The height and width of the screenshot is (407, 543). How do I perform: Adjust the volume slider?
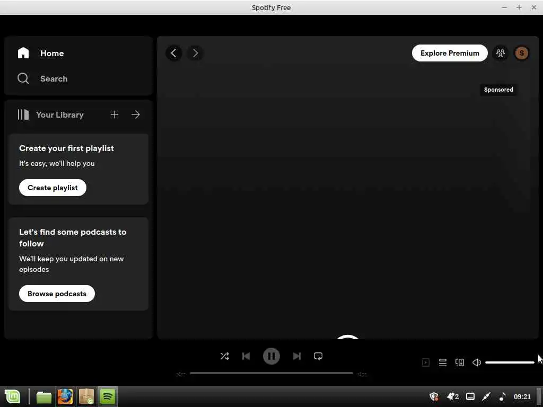510,362
